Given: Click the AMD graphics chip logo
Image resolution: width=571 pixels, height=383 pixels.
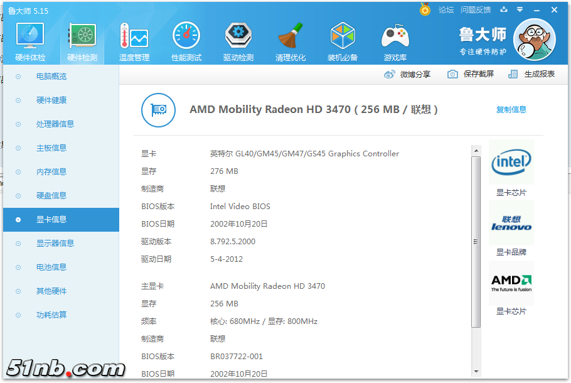Looking at the screenshot, I should 511,283.
